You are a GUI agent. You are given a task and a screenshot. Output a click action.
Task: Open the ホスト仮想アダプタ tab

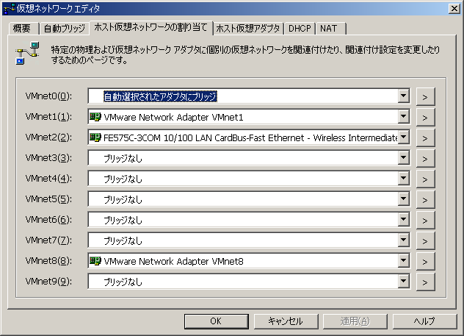point(248,29)
